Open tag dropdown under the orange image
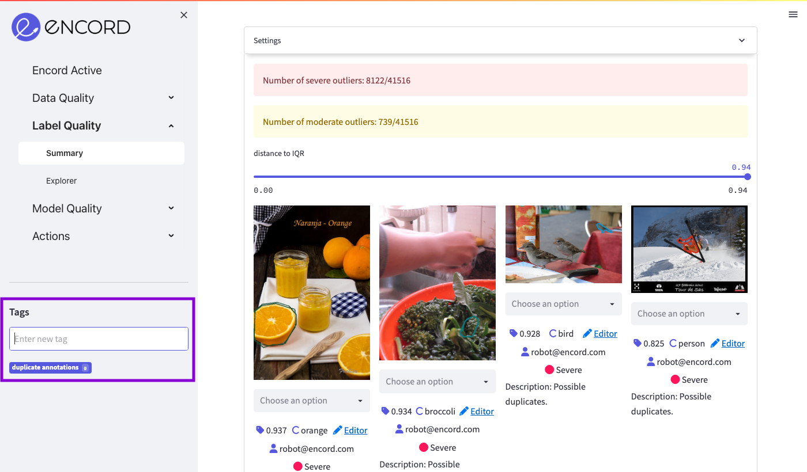The image size is (807, 472). point(312,401)
